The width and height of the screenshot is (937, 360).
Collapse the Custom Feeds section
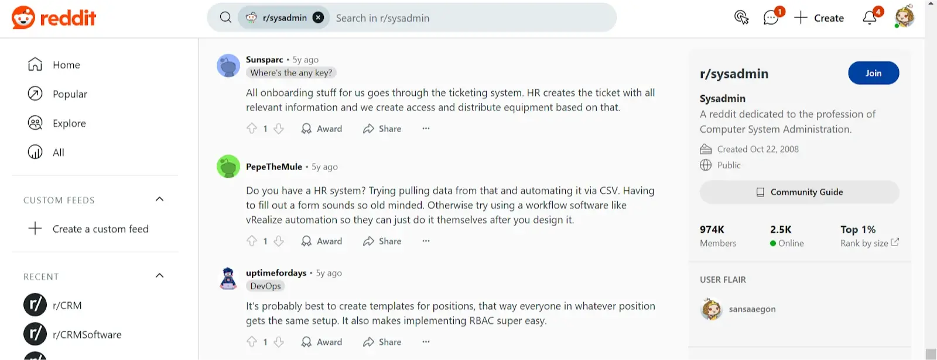[159, 199]
